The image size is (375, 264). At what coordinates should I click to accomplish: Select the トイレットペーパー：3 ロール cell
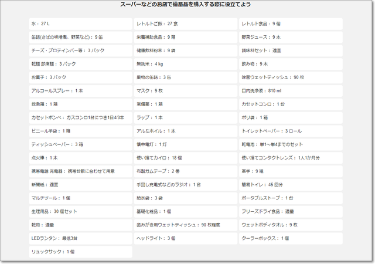[x=291, y=131]
